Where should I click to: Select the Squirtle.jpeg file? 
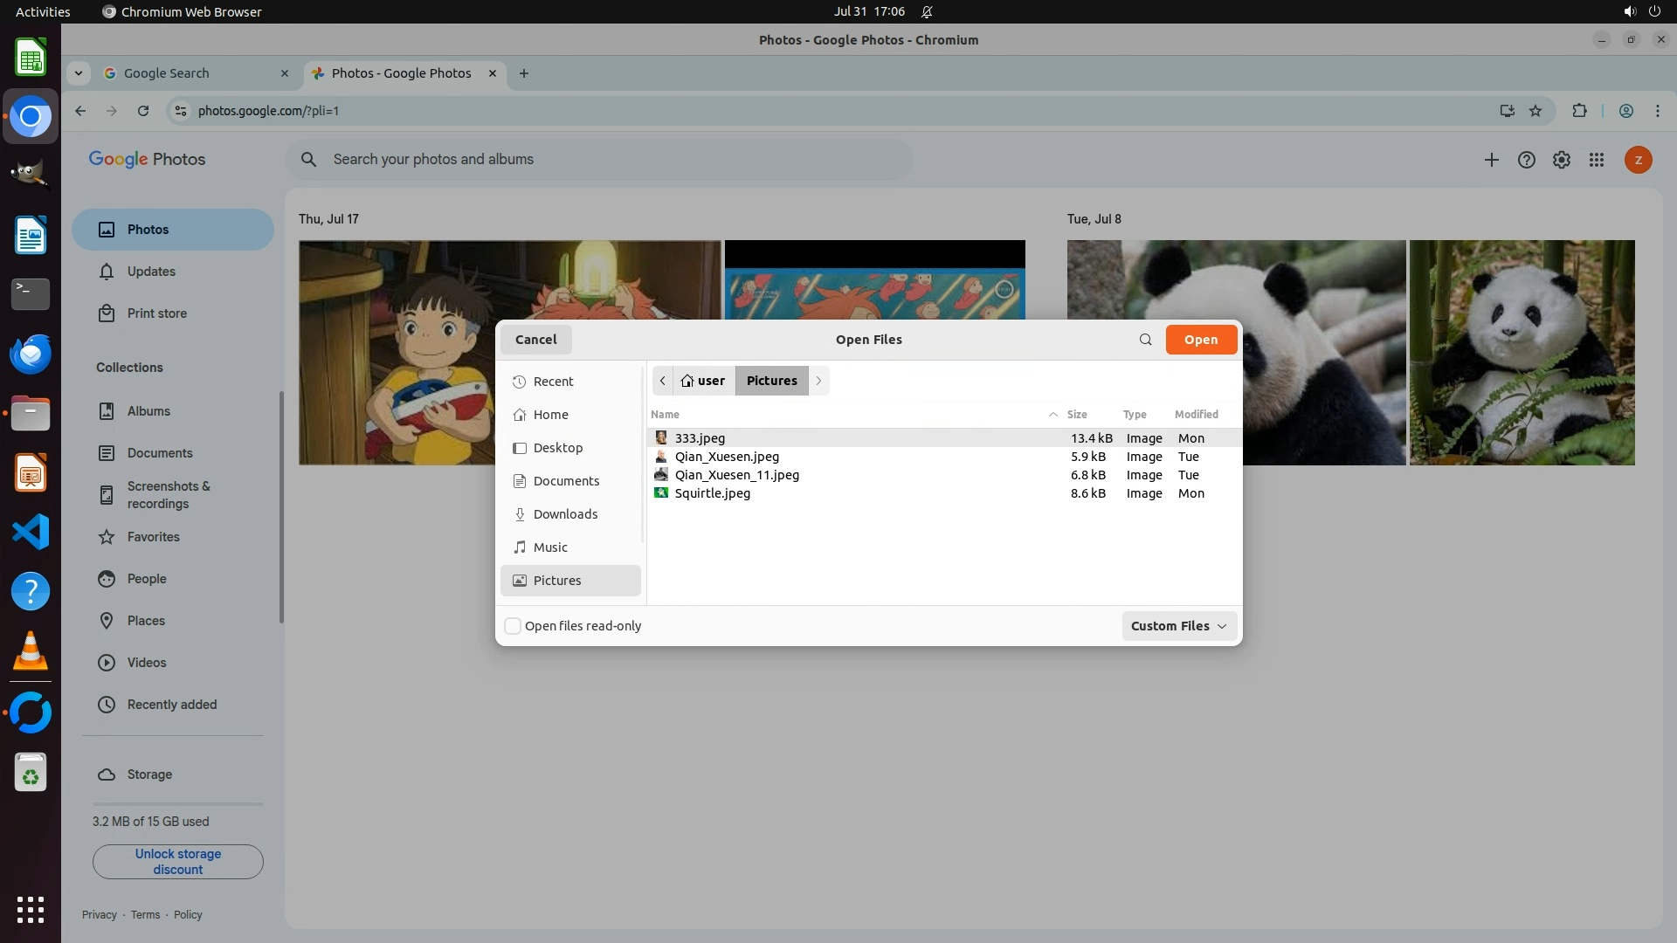click(x=712, y=493)
